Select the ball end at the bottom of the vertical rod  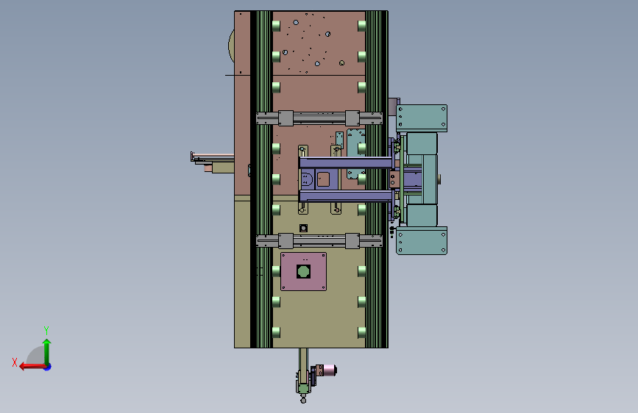click(x=303, y=401)
